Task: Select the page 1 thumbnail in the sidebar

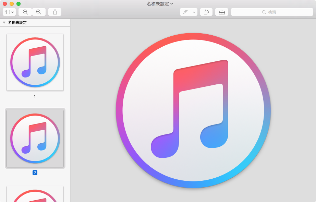Action: point(35,62)
